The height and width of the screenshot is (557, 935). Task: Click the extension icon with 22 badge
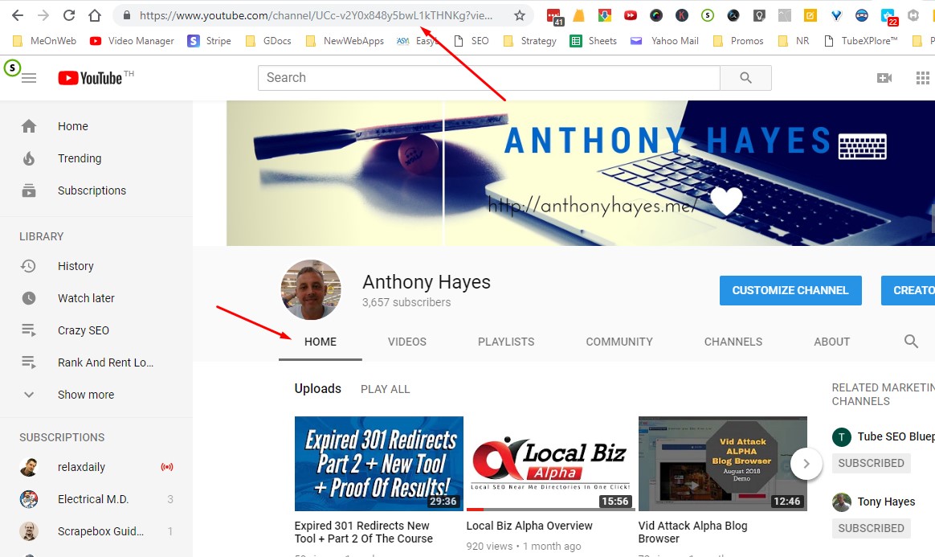tap(888, 17)
